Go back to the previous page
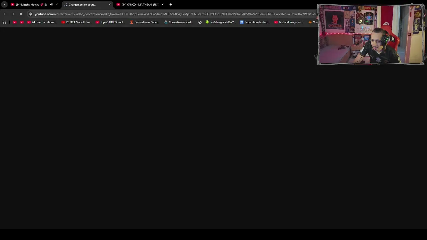Image resolution: width=427 pixels, height=240 pixels. [x=5, y=14]
